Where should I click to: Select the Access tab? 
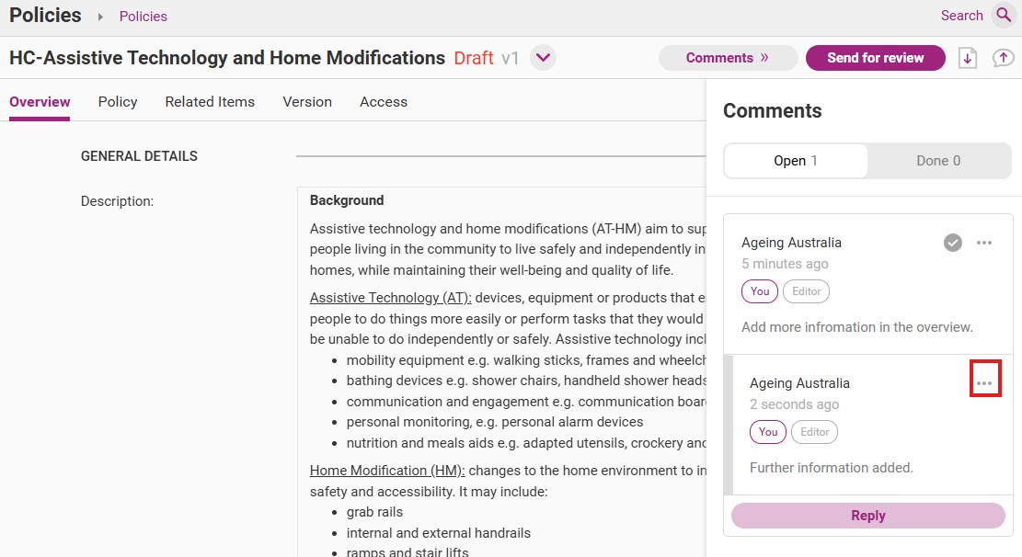[x=384, y=102]
